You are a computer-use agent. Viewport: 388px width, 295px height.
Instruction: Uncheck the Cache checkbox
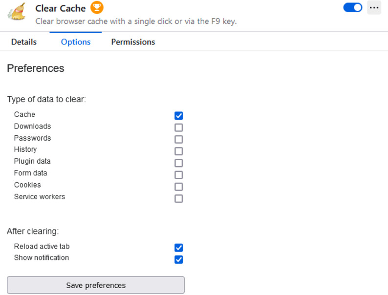(179, 116)
